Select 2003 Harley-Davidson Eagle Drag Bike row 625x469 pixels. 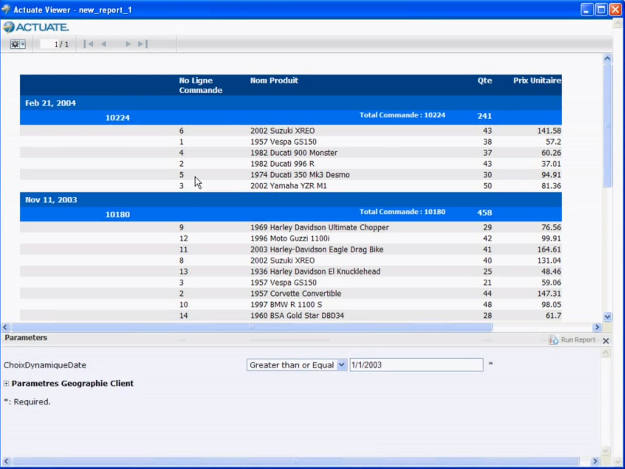coord(291,249)
